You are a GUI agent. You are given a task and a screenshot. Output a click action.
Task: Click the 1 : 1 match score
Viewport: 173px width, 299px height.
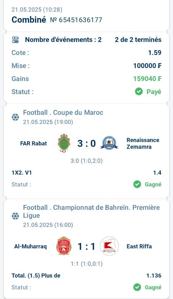tap(87, 246)
